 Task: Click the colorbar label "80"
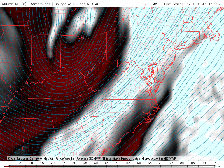[x=182, y=163]
